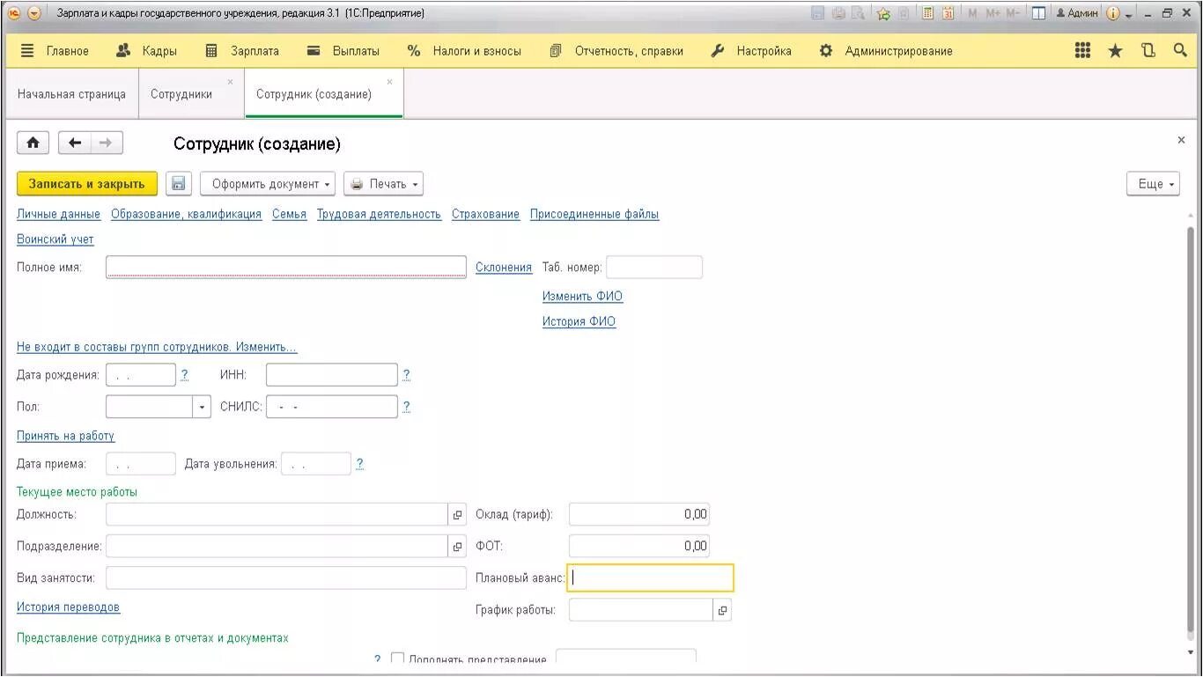Open Оформить документ dropdown
This screenshot has width=1203, height=677.
pyautogui.click(x=268, y=184)
